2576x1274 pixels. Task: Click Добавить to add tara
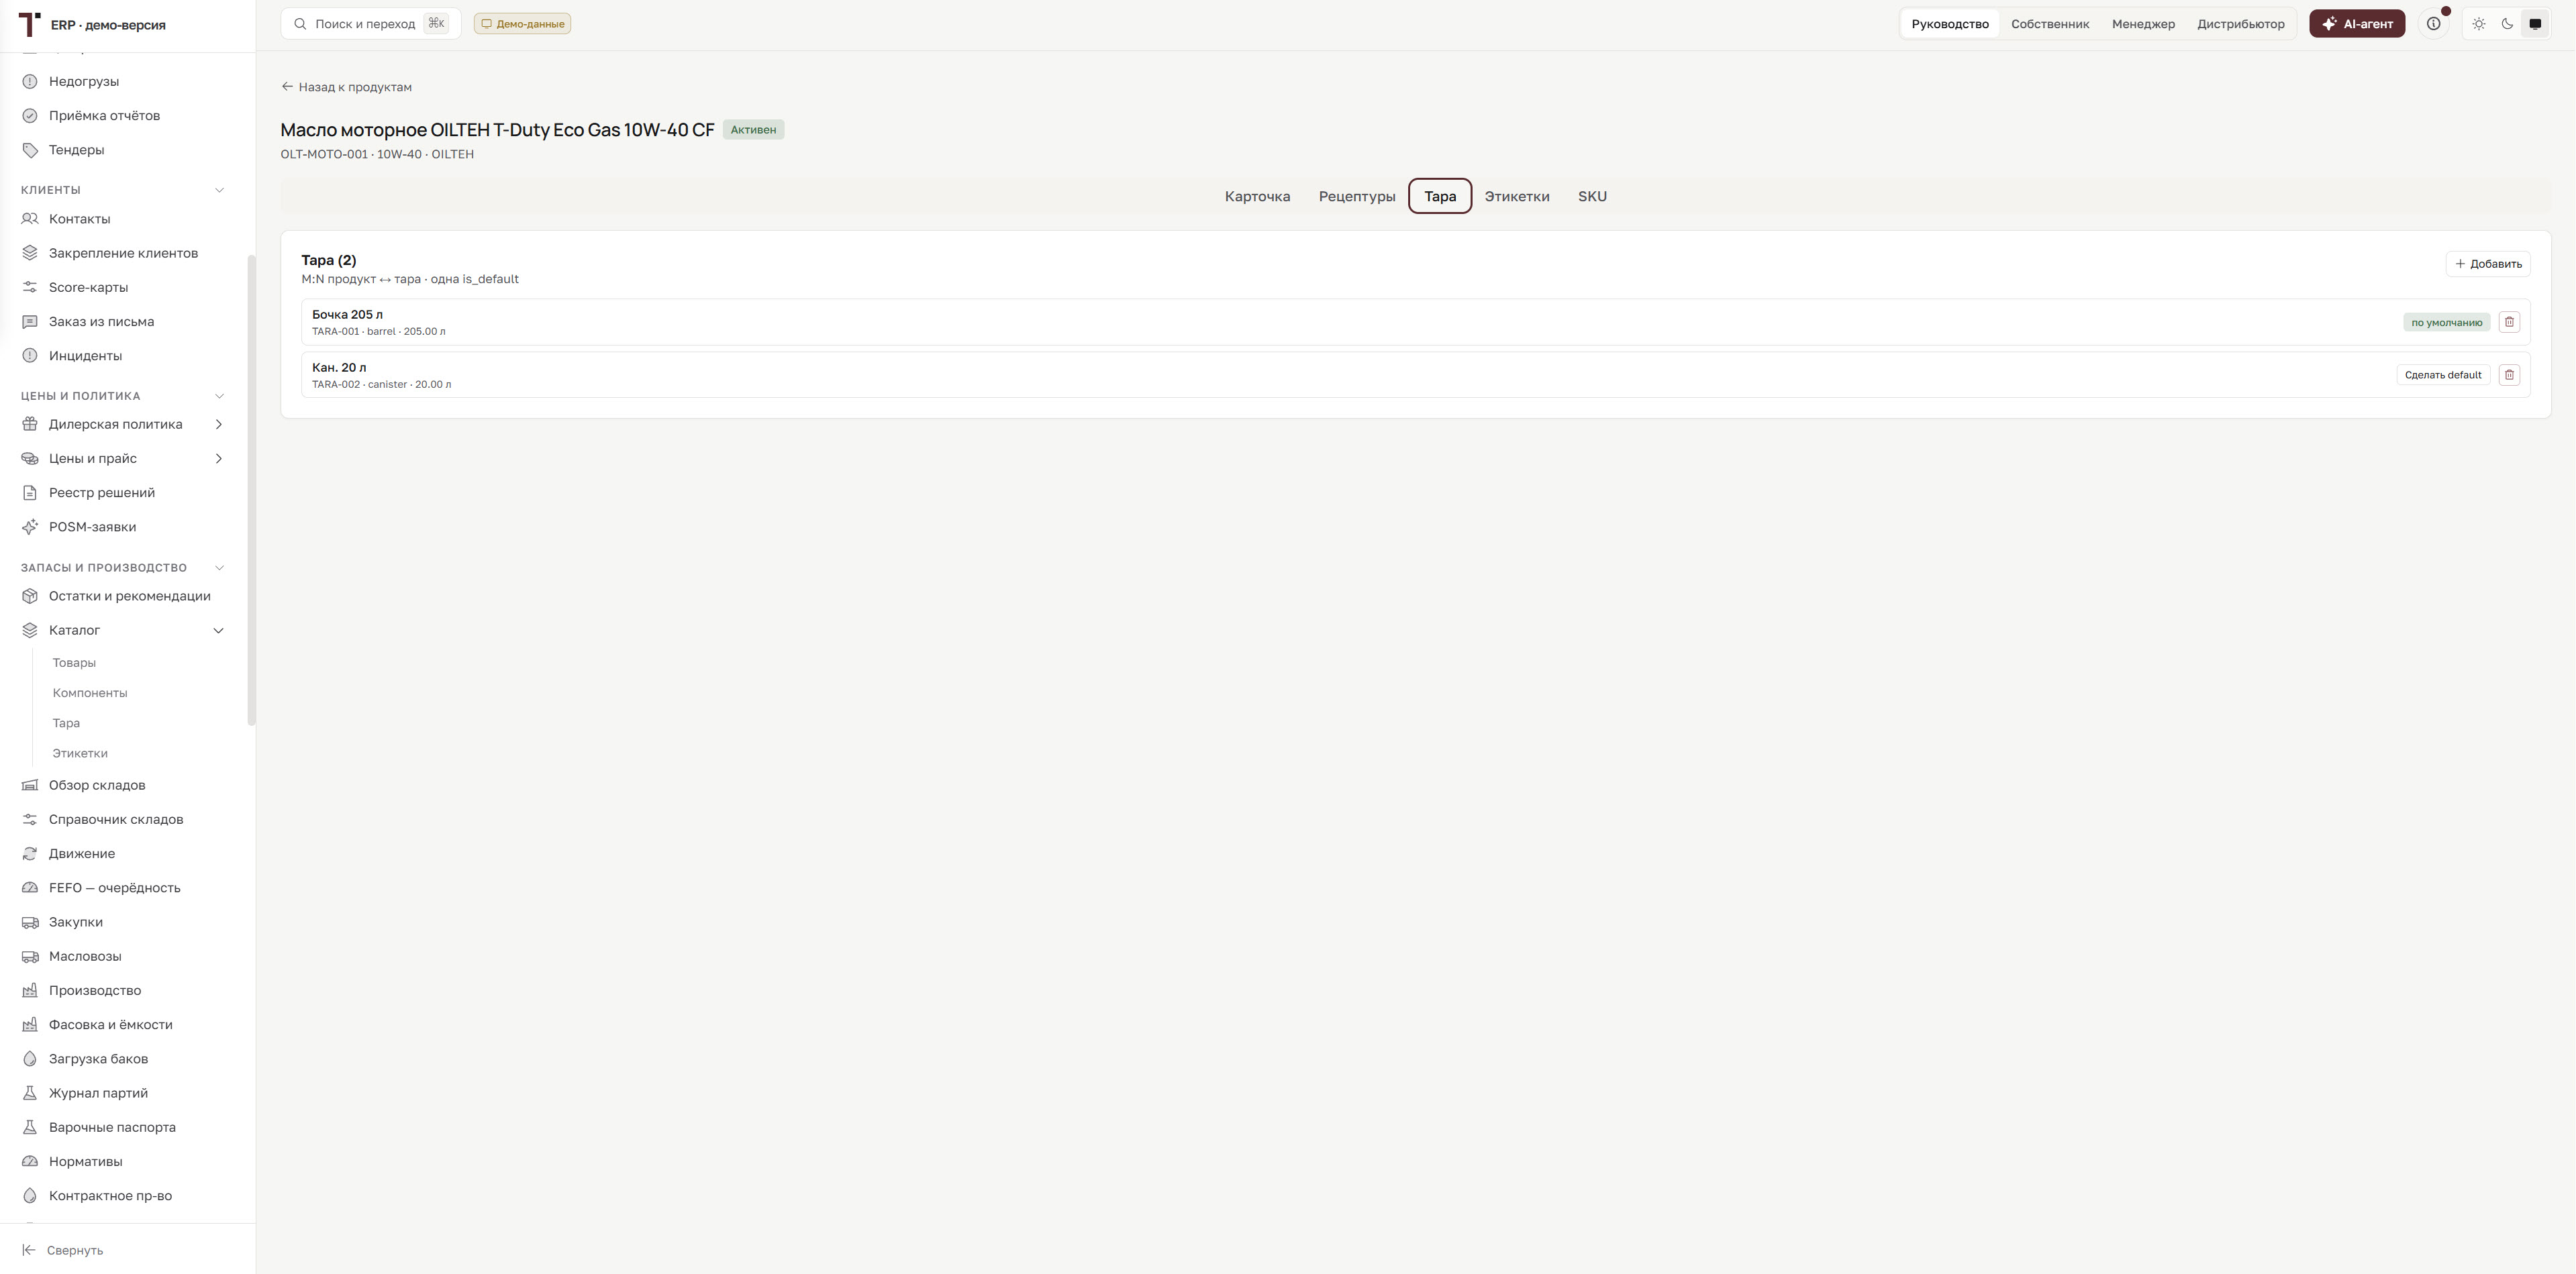[x=2488, y=264]
